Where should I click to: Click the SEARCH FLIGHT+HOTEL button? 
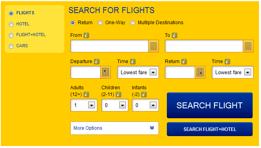click(x=210, y=129)
